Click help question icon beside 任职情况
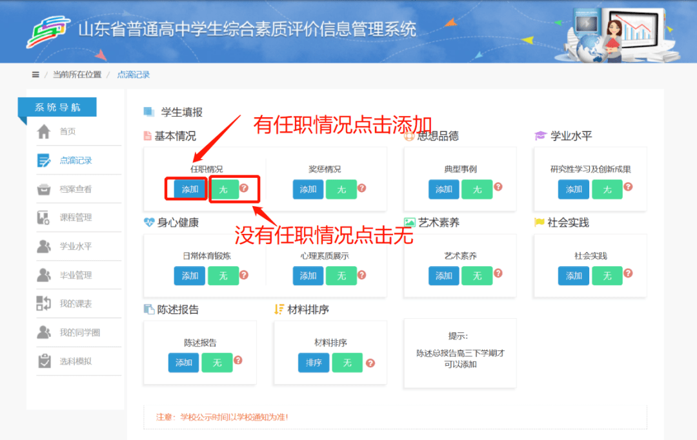 pyautogui.click(x=244, y=188)
